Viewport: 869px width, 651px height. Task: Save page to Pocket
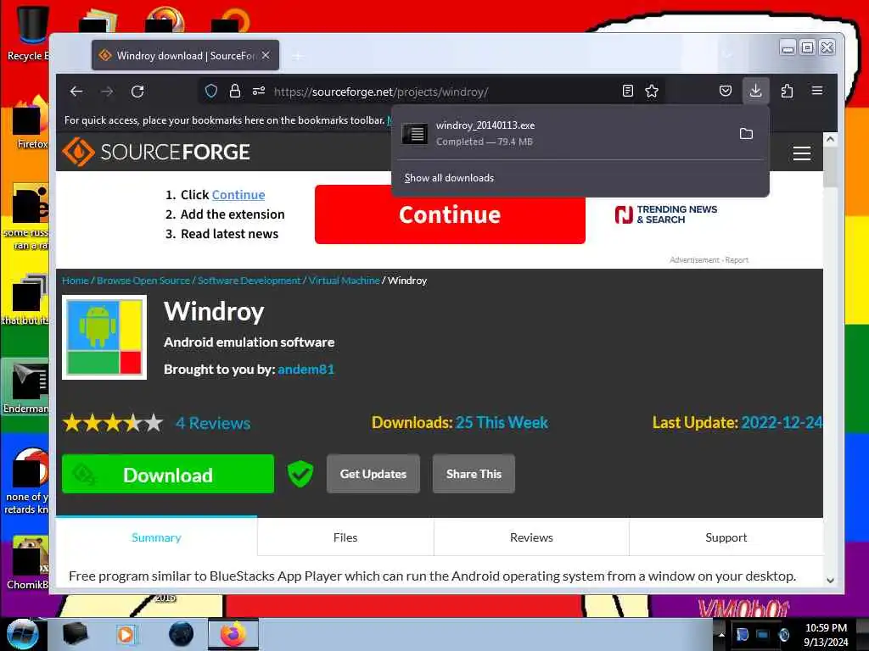click(725, 91)
